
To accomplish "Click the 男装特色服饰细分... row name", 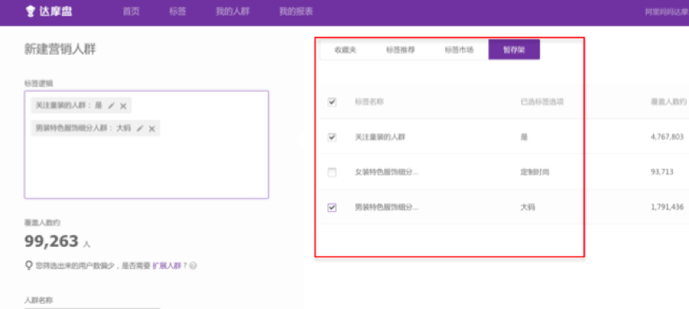I will [x=386, y=208].
